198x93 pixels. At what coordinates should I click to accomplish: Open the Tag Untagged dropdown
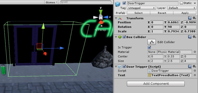141,8
